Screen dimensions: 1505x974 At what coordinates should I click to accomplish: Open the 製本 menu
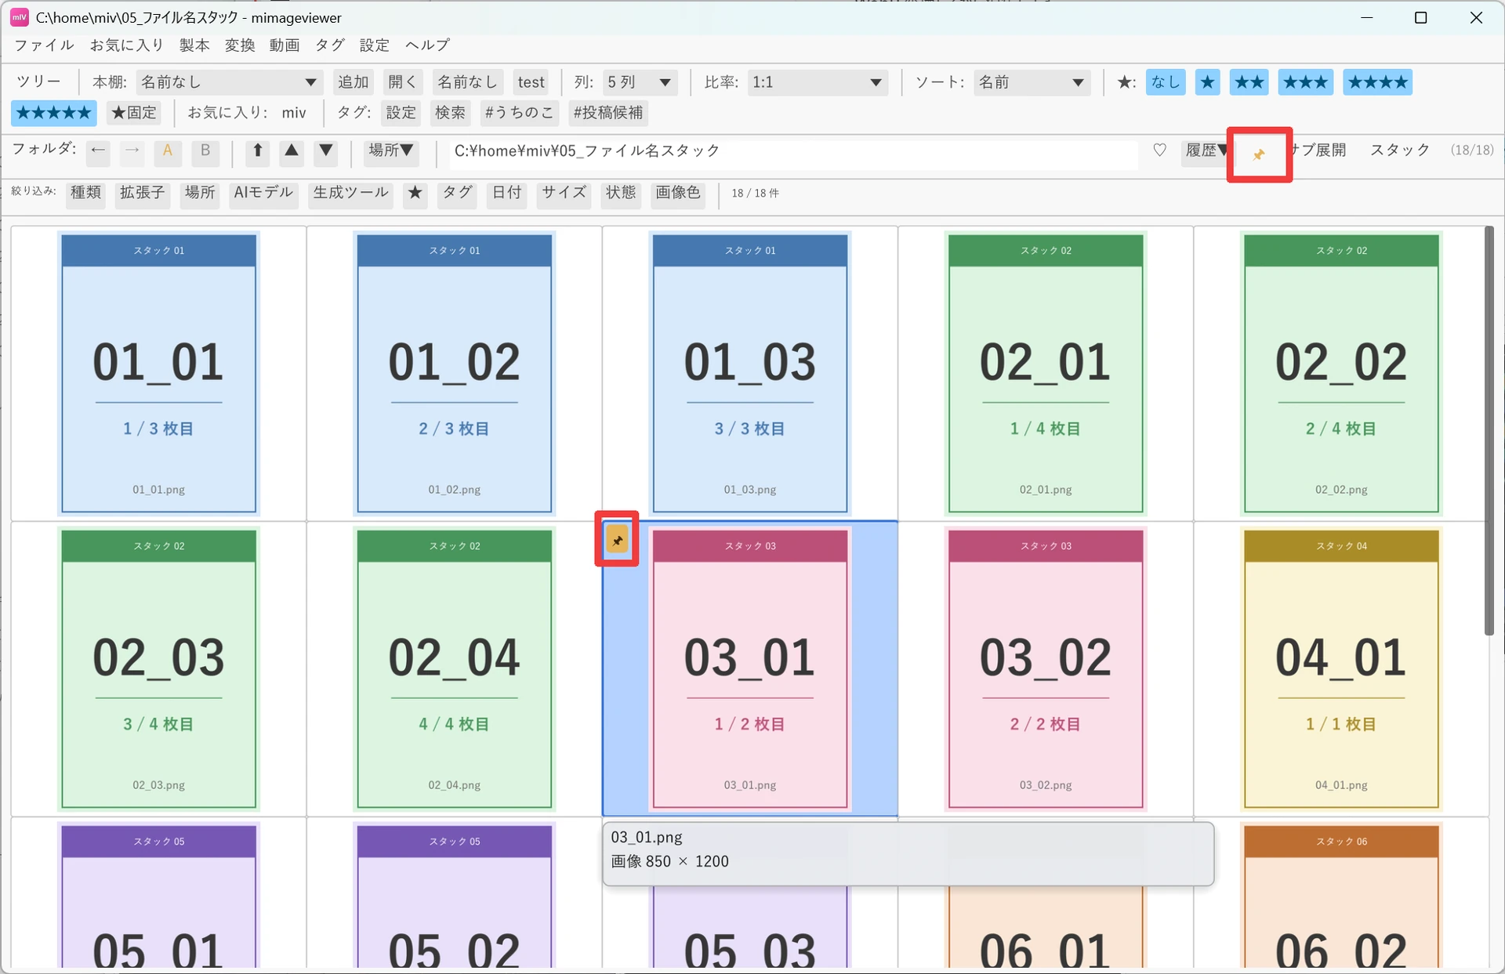tap(194, 45)
